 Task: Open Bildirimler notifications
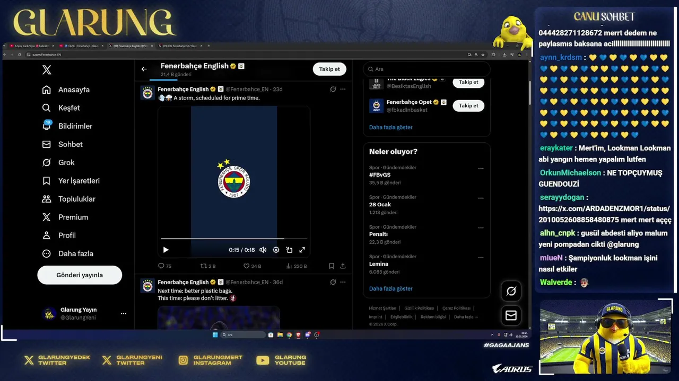(x=67, y=126)
